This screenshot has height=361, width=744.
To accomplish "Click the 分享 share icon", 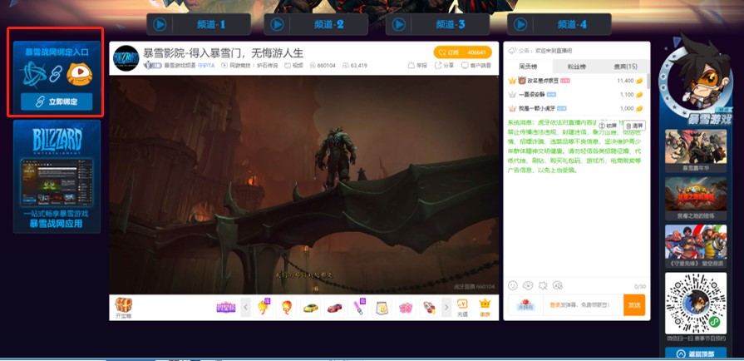I will [x=445, y=66].
